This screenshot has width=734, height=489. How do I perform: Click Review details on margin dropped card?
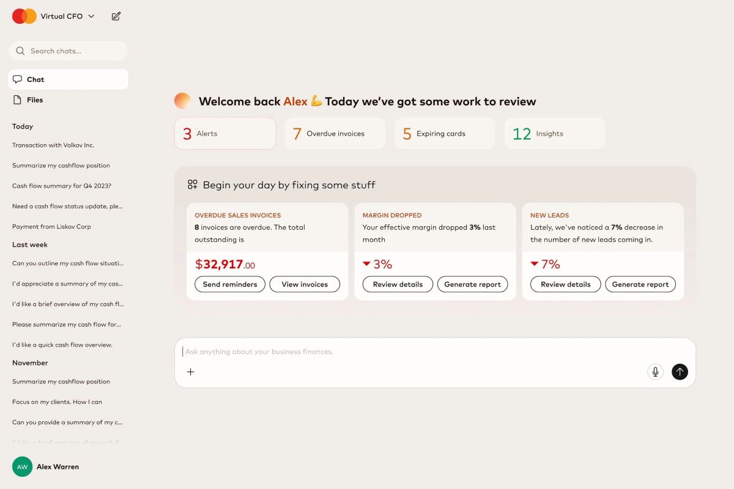tap(397, 284)
